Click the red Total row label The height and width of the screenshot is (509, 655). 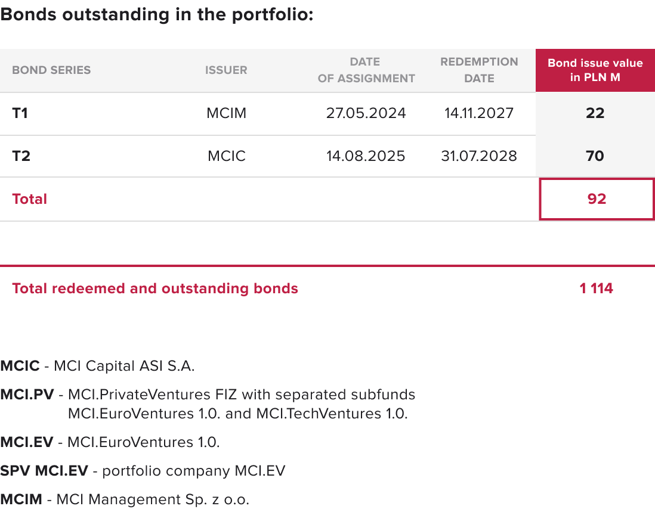(x=30, y=199)
